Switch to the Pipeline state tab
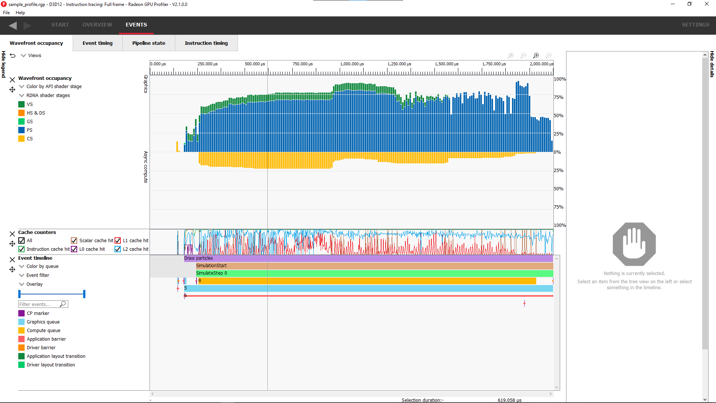The width and height of the screenshot is (716, 403). 148,43
